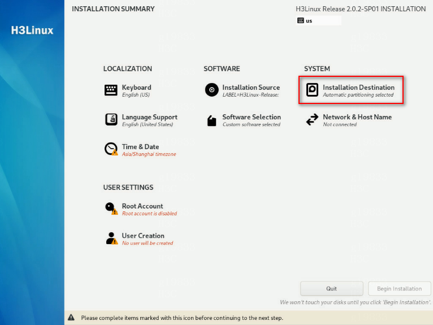Click the Root Account key icon
This screenshot has height=325, width=433.
pyautogui.click(x=111, y=209)
